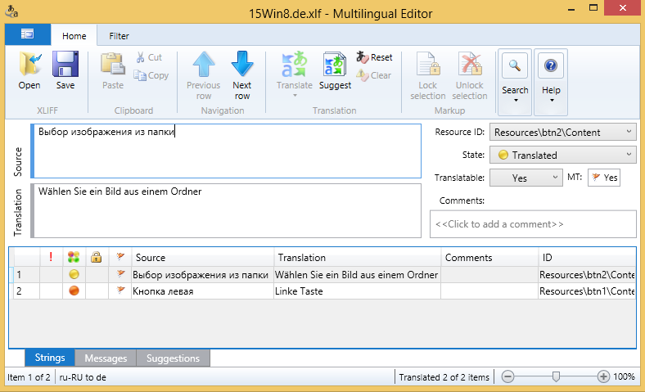Click the Translate icon
The width and height of the screenshot is (645, 392).
click(x=295, y=64)
